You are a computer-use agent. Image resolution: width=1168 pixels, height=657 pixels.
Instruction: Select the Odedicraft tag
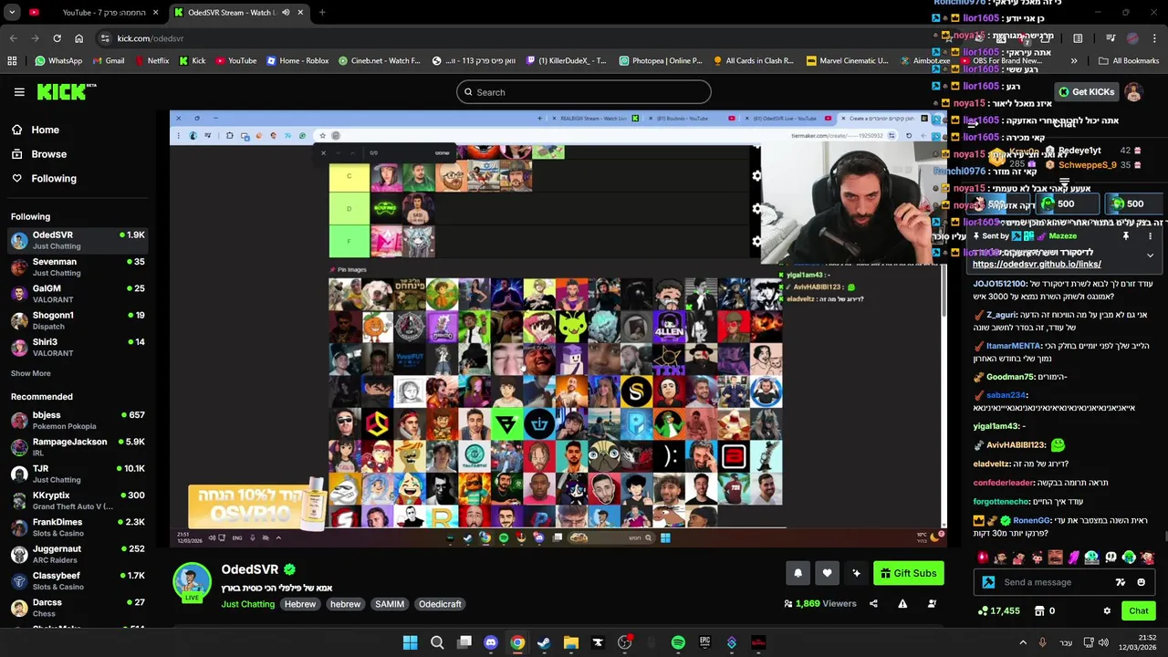click(x=440, y=604)
